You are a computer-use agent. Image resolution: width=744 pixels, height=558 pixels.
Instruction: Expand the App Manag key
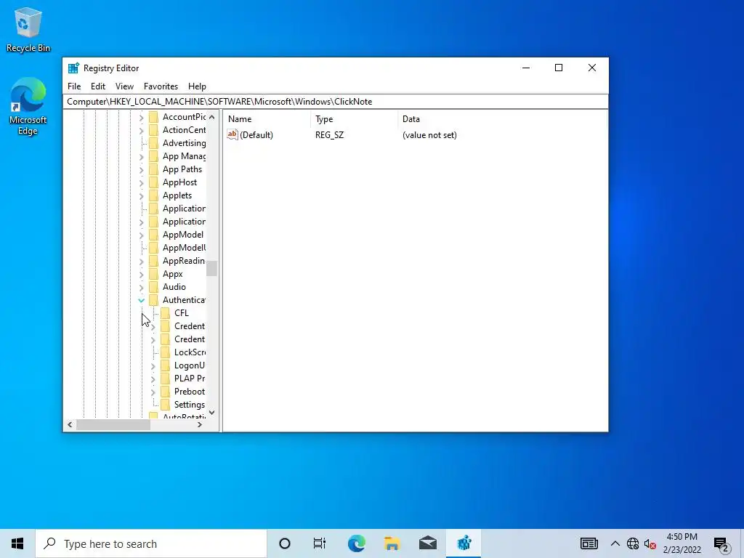(x=142, y=157)
